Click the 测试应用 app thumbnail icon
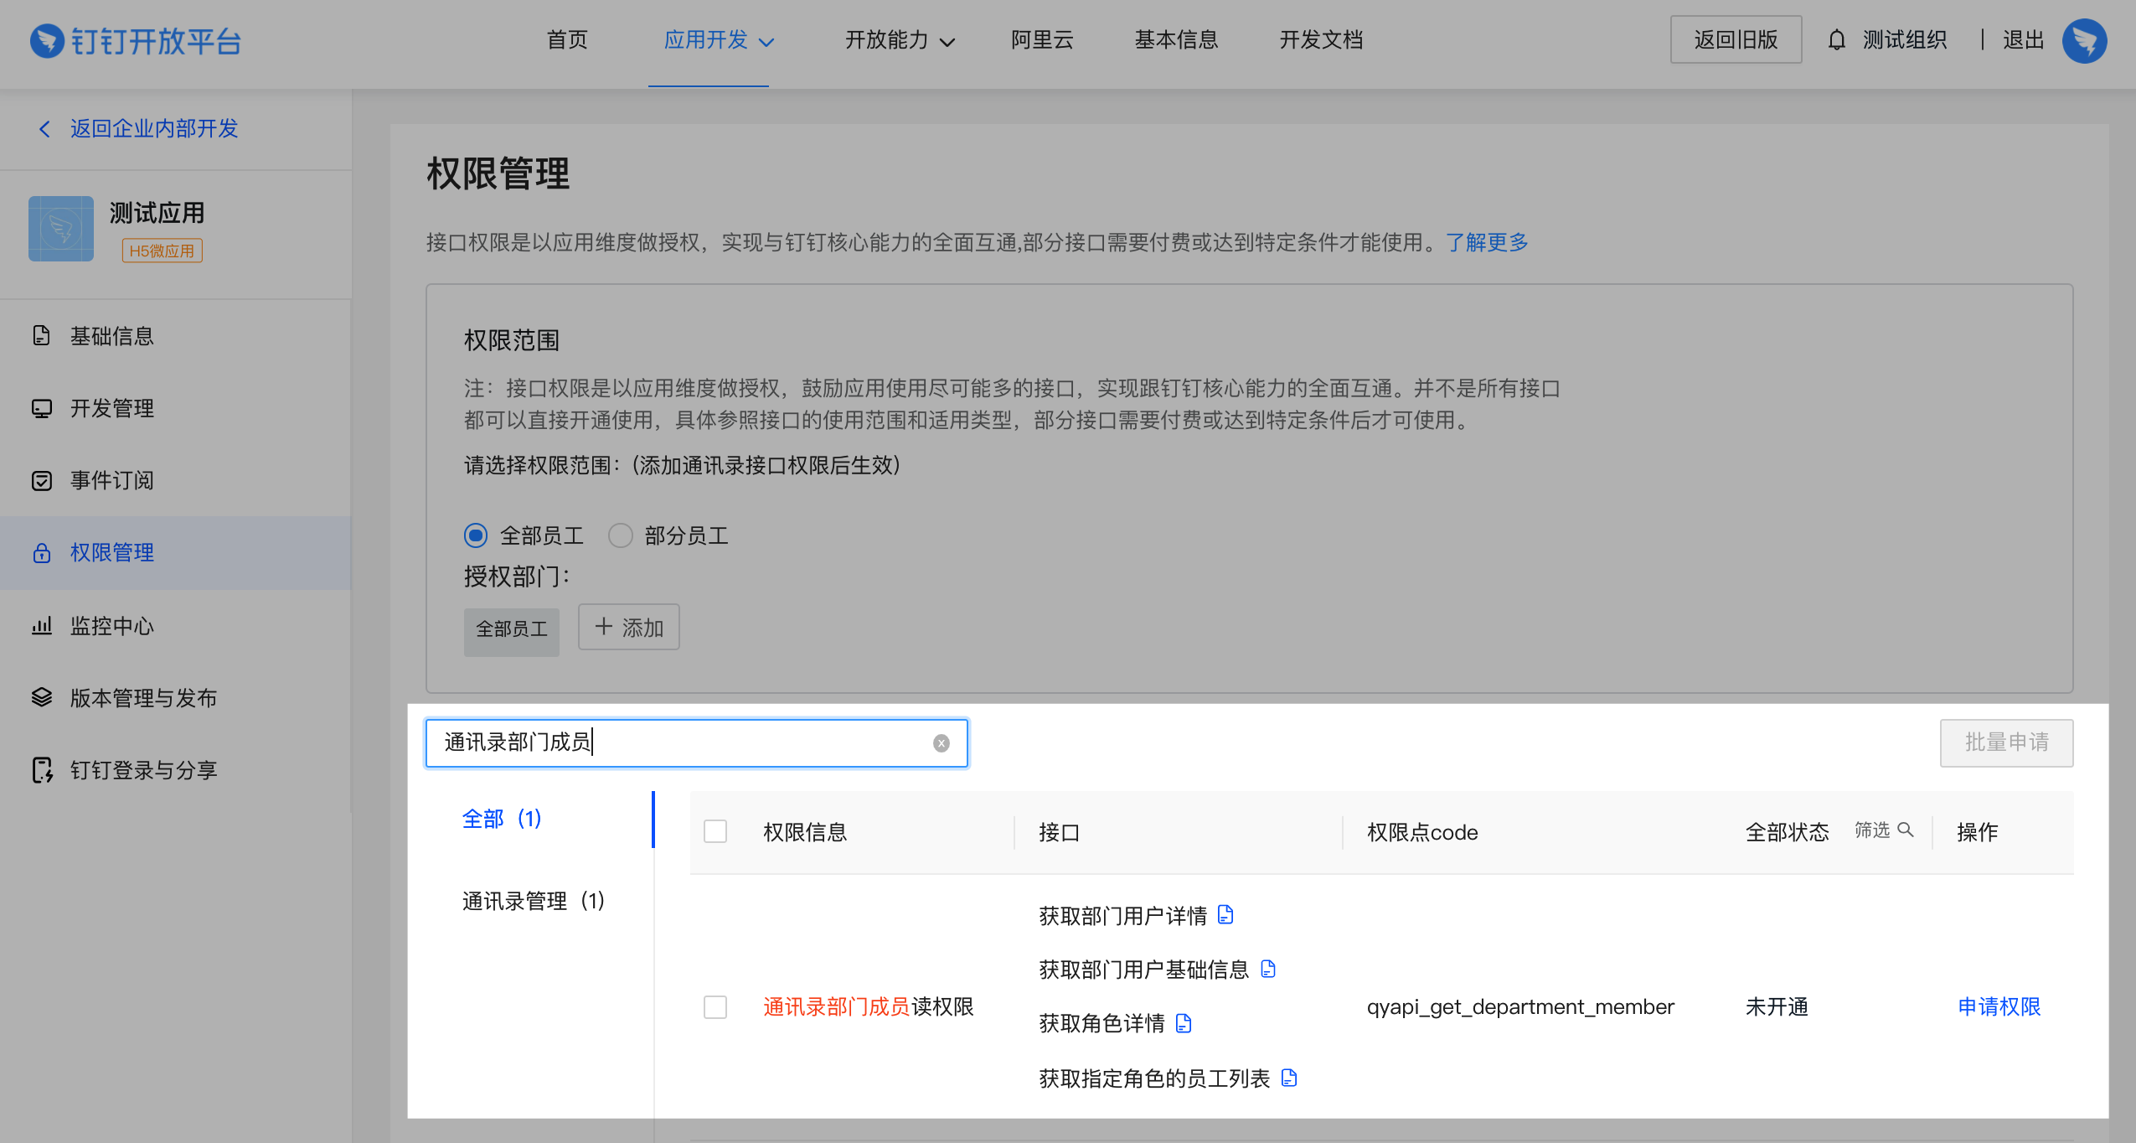 [61, 229]
